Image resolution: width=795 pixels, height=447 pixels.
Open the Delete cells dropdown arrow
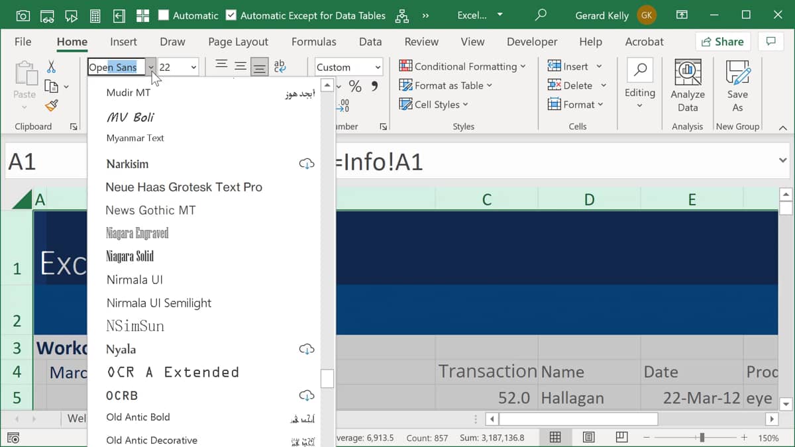point(604,85)
